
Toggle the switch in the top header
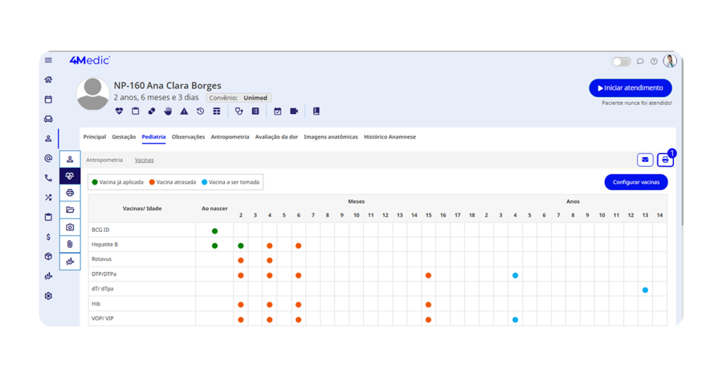(x=621, y=62)
